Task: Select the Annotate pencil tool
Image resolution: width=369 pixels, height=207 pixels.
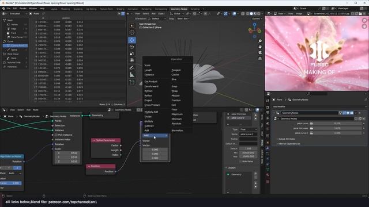Action: (x=132, y=68)
